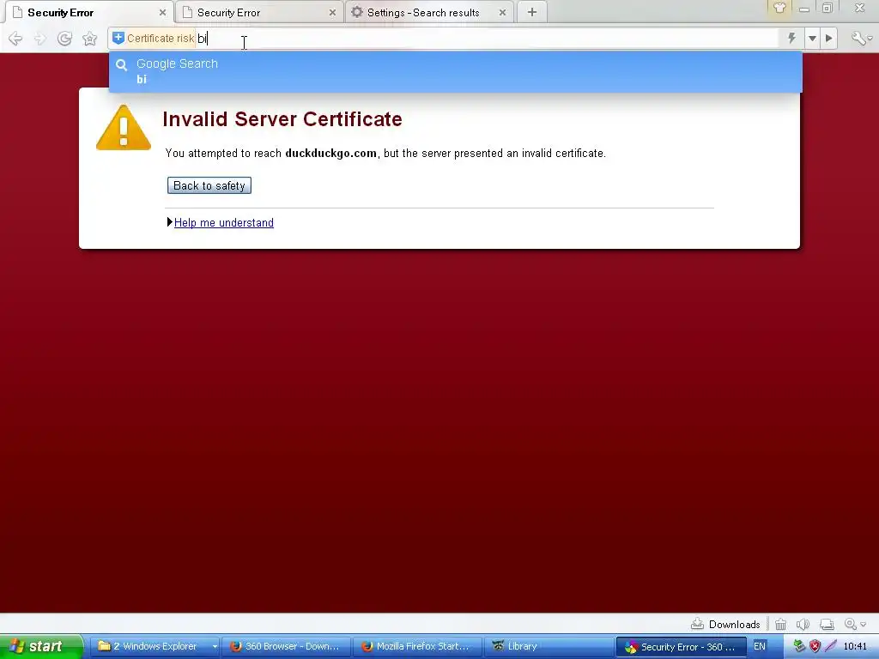Close the second Security Error tab

[332, 12]
